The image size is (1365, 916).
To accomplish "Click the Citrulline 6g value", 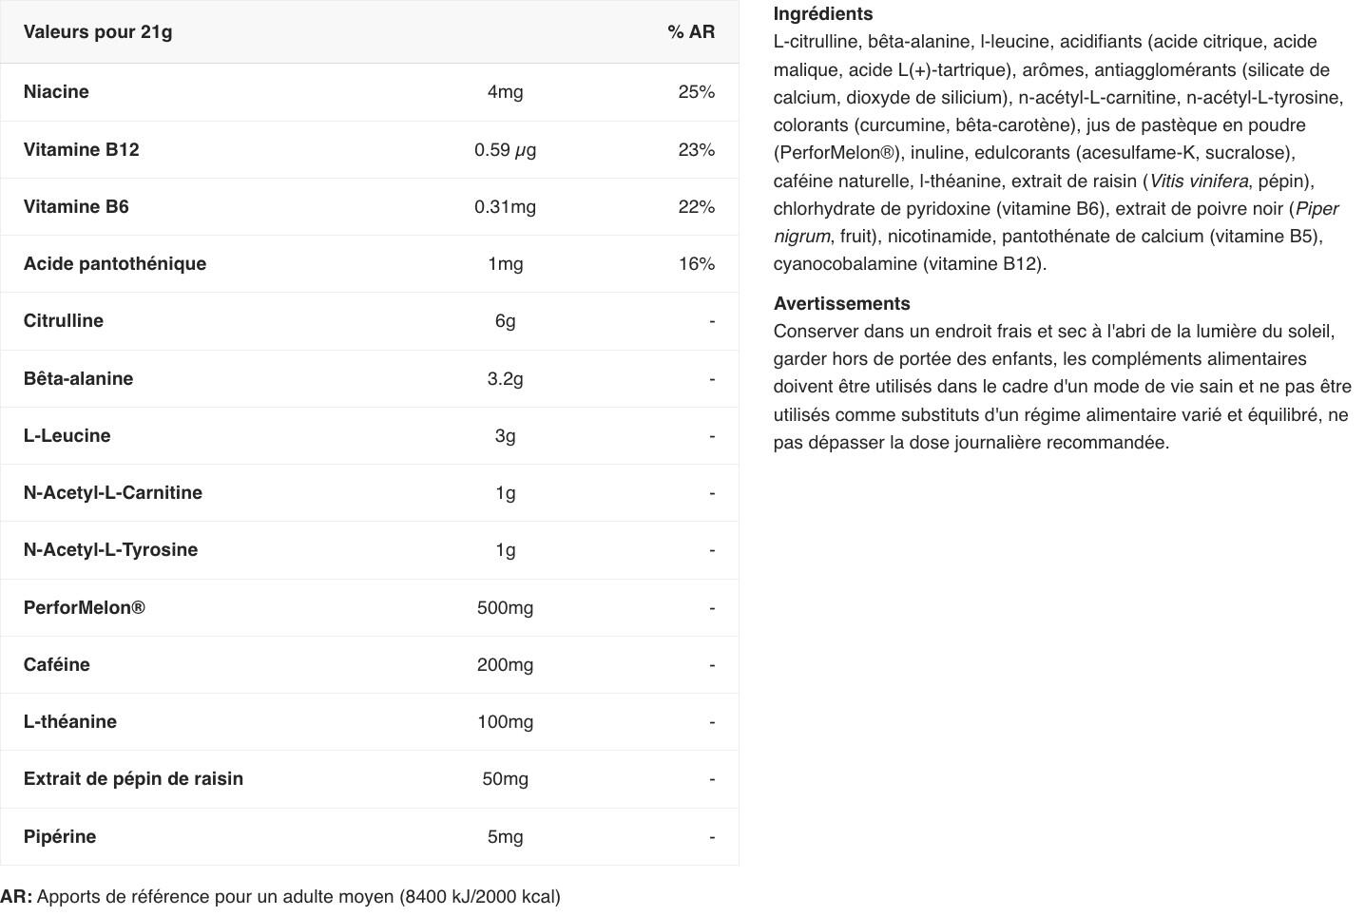I will (505, 321).
